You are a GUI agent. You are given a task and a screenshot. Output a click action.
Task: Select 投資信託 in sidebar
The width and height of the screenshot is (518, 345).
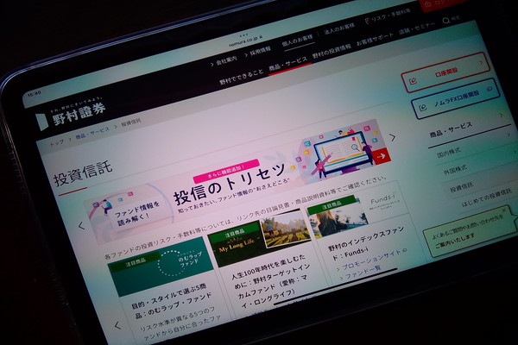click(462, 187)
